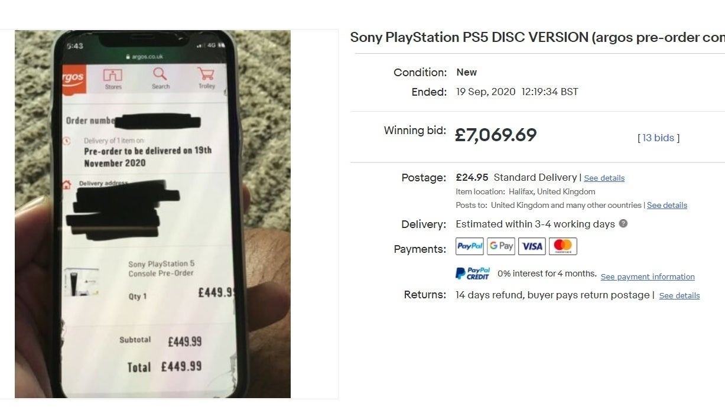Tap the Argos Trolley cart icon
This screenshot has width=725, height=407.
pos(206,78)
